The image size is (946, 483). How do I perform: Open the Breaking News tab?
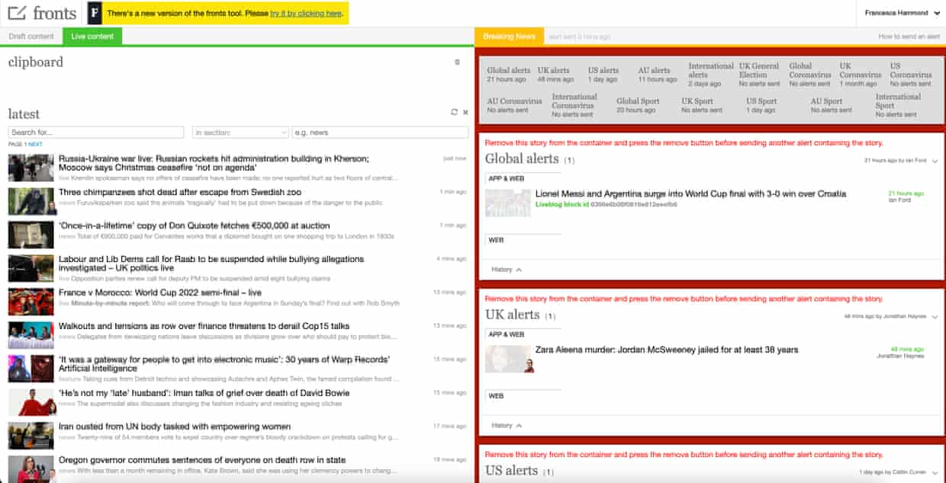509,37
